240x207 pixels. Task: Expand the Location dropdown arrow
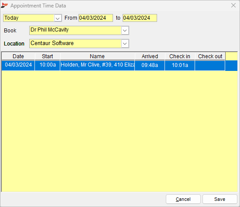(x=125, y=44)
